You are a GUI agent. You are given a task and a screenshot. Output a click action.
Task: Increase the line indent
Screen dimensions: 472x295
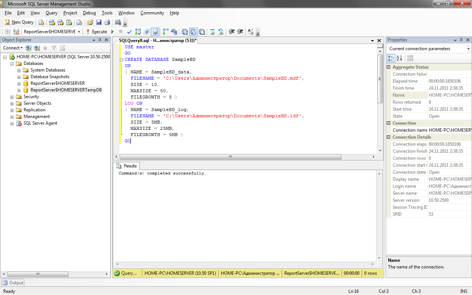click(x=240, y=32)
